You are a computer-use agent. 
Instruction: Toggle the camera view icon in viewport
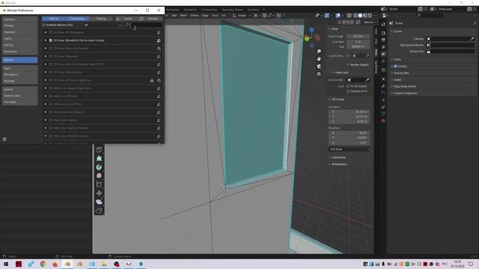(319, 67)
